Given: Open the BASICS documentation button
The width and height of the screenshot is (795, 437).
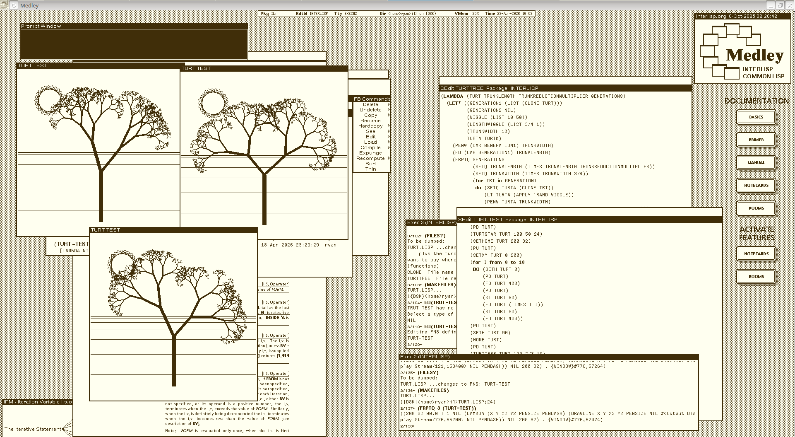Looking at the screenshot, I should [756, 117].
